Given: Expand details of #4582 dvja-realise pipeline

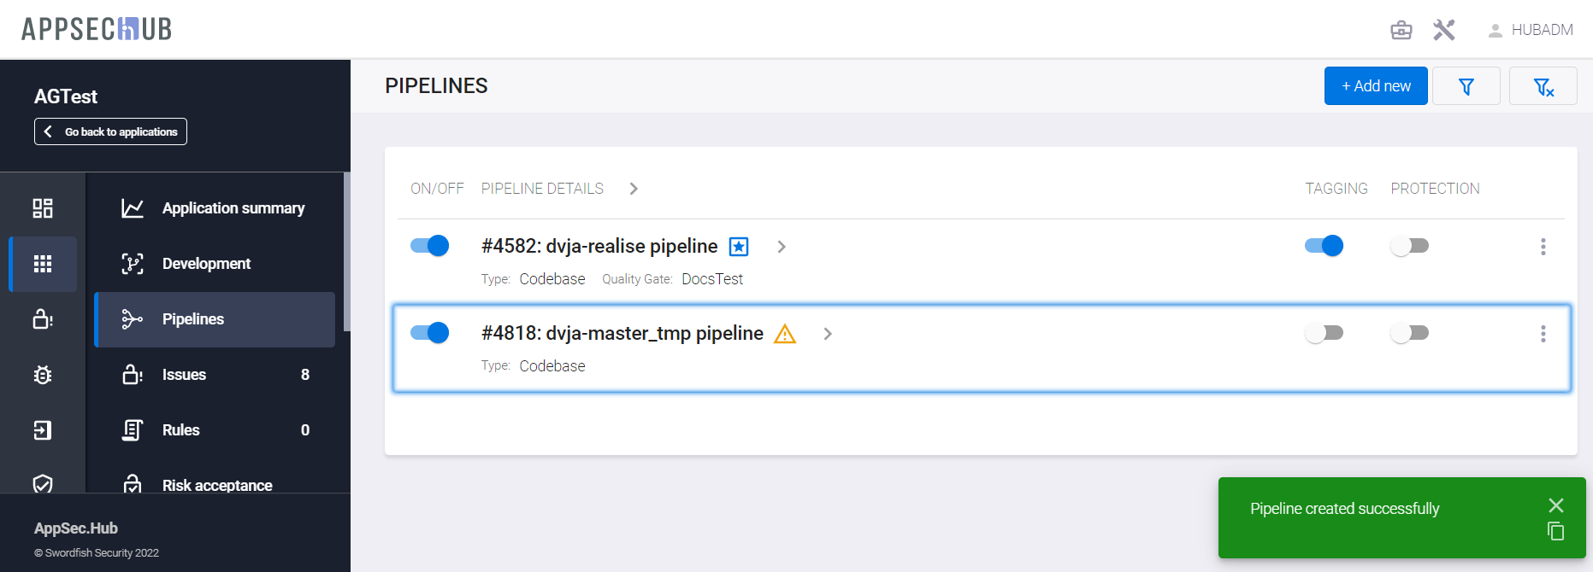Looking at the screenshot, I should point(781,247).
